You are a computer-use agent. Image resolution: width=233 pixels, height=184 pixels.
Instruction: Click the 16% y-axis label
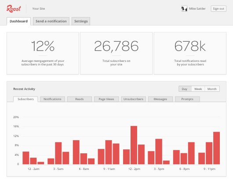coord(16,126)
